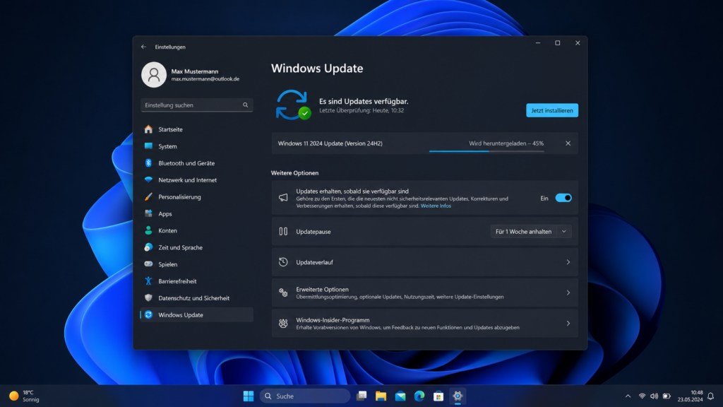723x407 pixels.
Task: Click Max Mustermann profile avatar
Action: point(153,74)
